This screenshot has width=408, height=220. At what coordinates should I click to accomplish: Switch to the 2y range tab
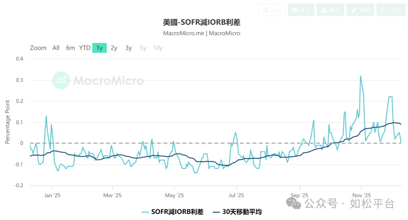114,48
